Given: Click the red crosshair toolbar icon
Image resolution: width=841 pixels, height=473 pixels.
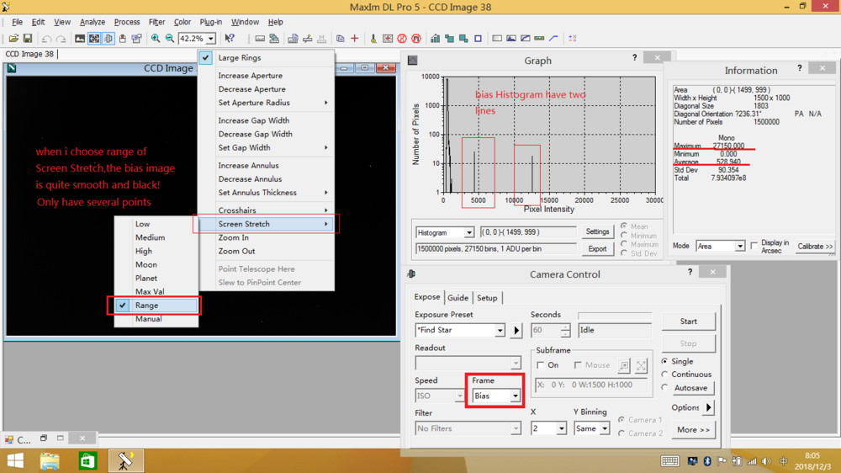Looking at the screenshot, I should [x=355, y=39].
